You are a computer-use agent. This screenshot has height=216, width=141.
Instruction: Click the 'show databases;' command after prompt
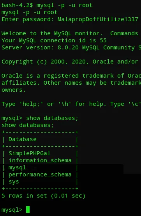pos(52,118)
